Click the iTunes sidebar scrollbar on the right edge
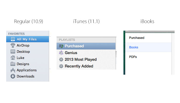 click(116, 54)
